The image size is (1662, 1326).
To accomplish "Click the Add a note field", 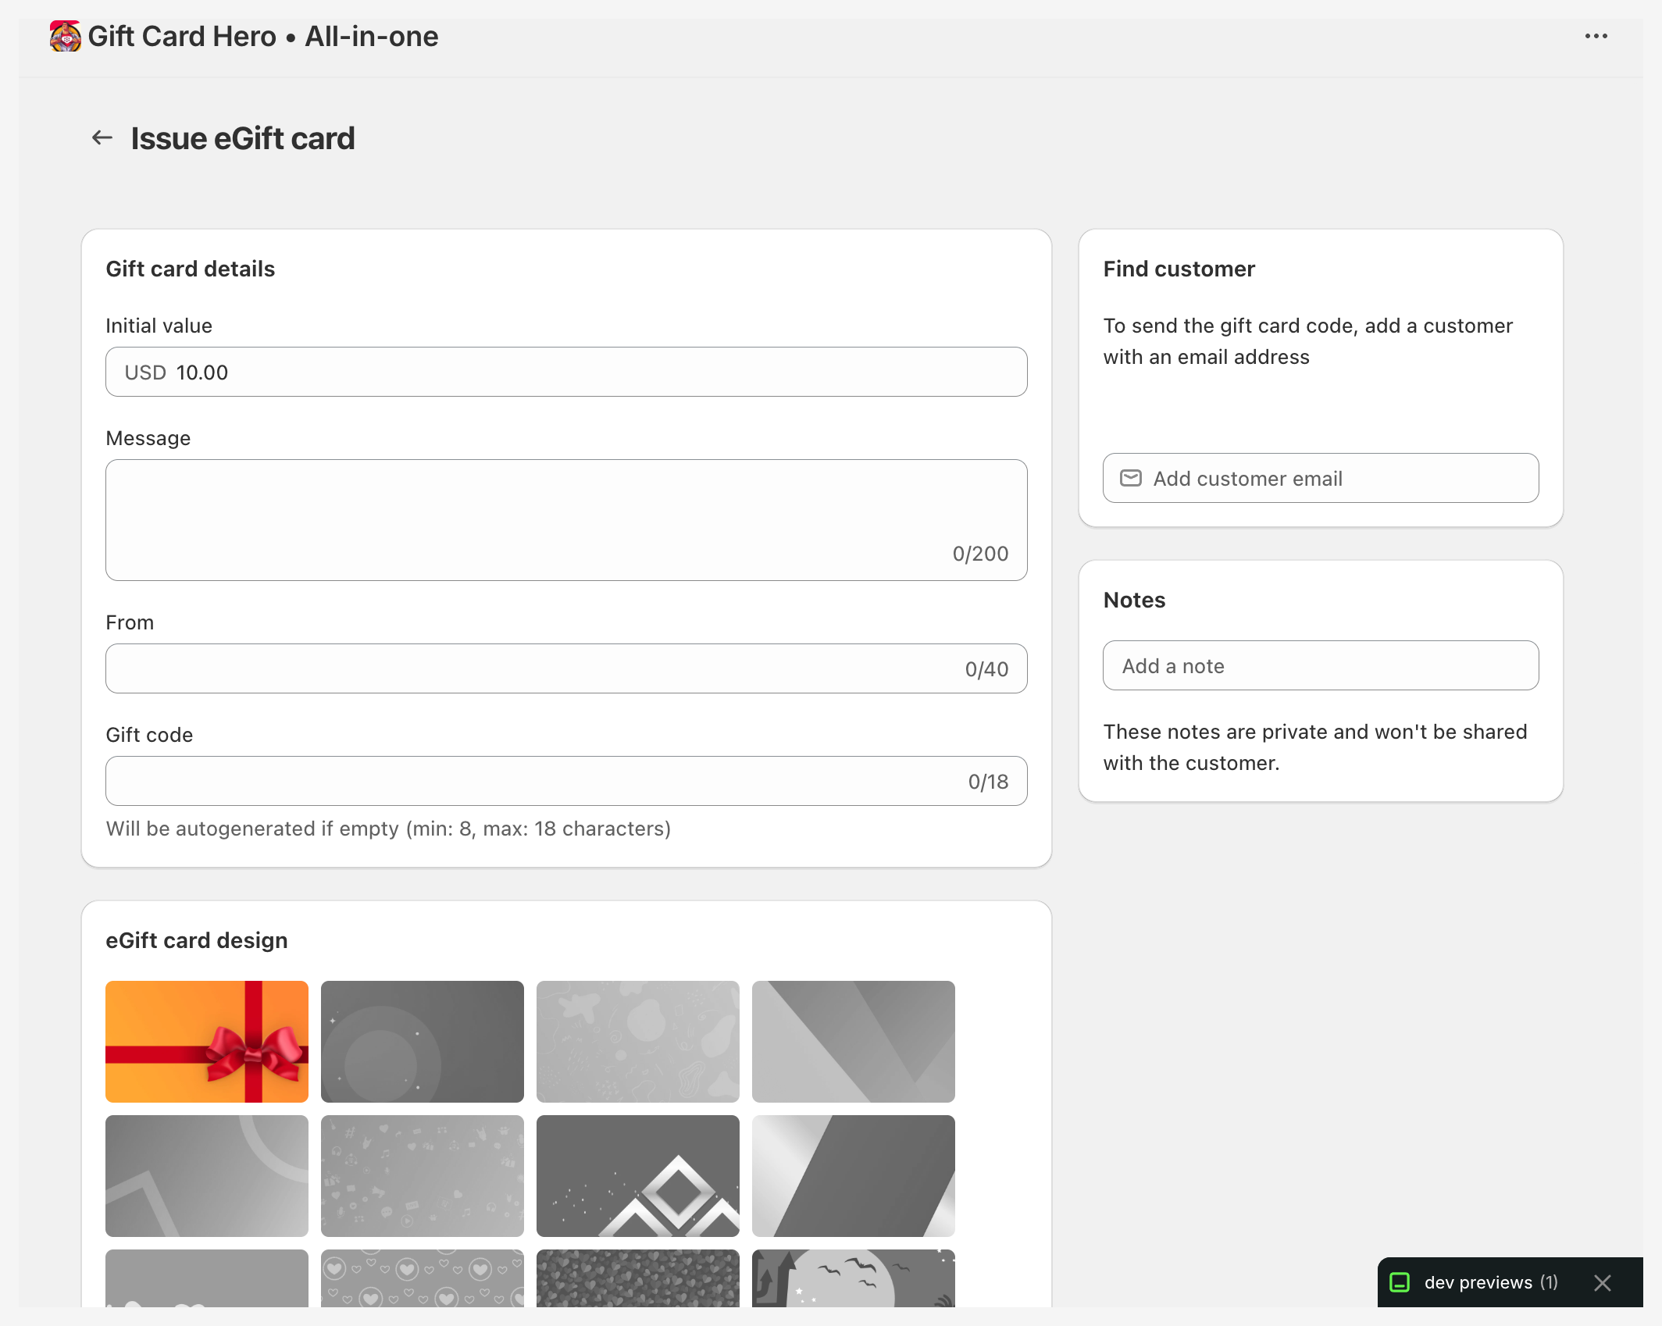I will (x=1320, y=665).
